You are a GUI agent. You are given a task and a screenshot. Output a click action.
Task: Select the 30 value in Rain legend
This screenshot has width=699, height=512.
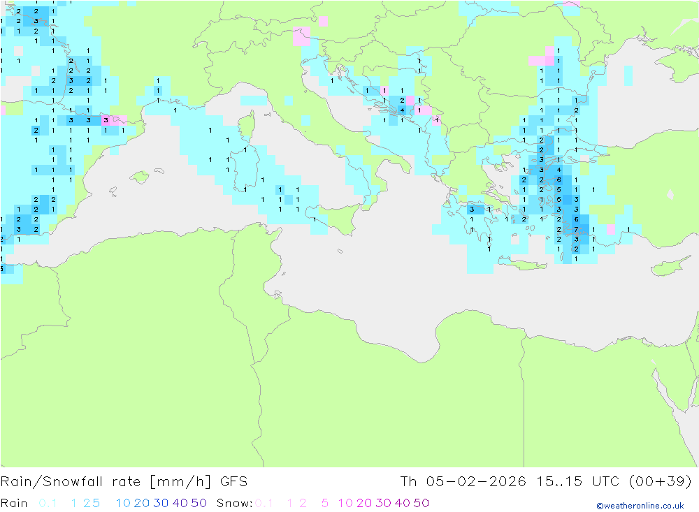tap(161, 503)
